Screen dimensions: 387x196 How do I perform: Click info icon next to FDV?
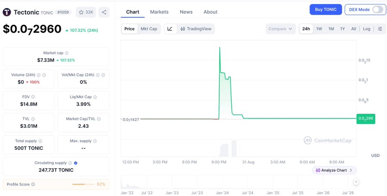click(x=33, y=97)
